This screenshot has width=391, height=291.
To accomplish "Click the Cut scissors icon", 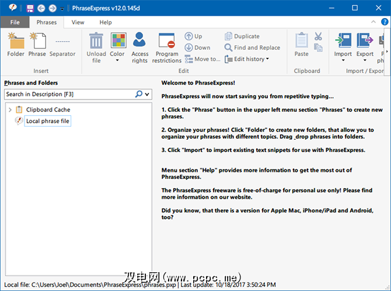I will (318, 36).
